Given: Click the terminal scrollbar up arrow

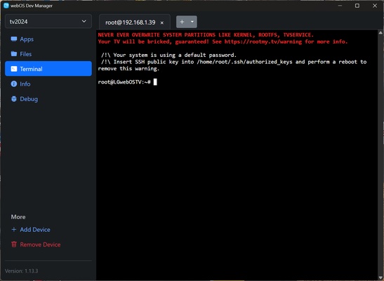Looking at the screenshot, I should click(380, 32).
